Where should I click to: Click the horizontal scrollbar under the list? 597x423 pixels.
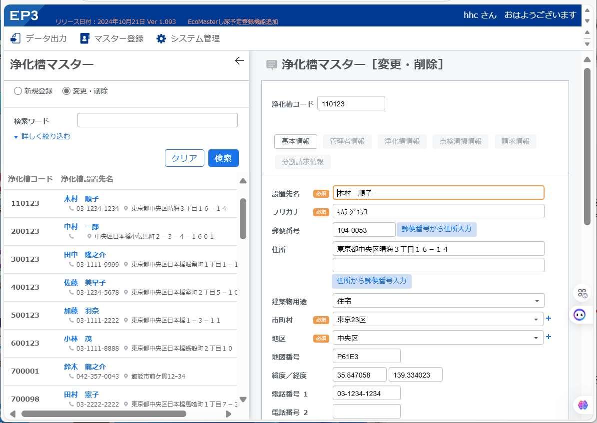point(103,414)
